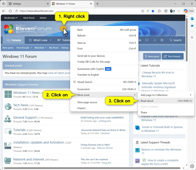
Task: Click the forum Search button
Action: click(175, 40)
